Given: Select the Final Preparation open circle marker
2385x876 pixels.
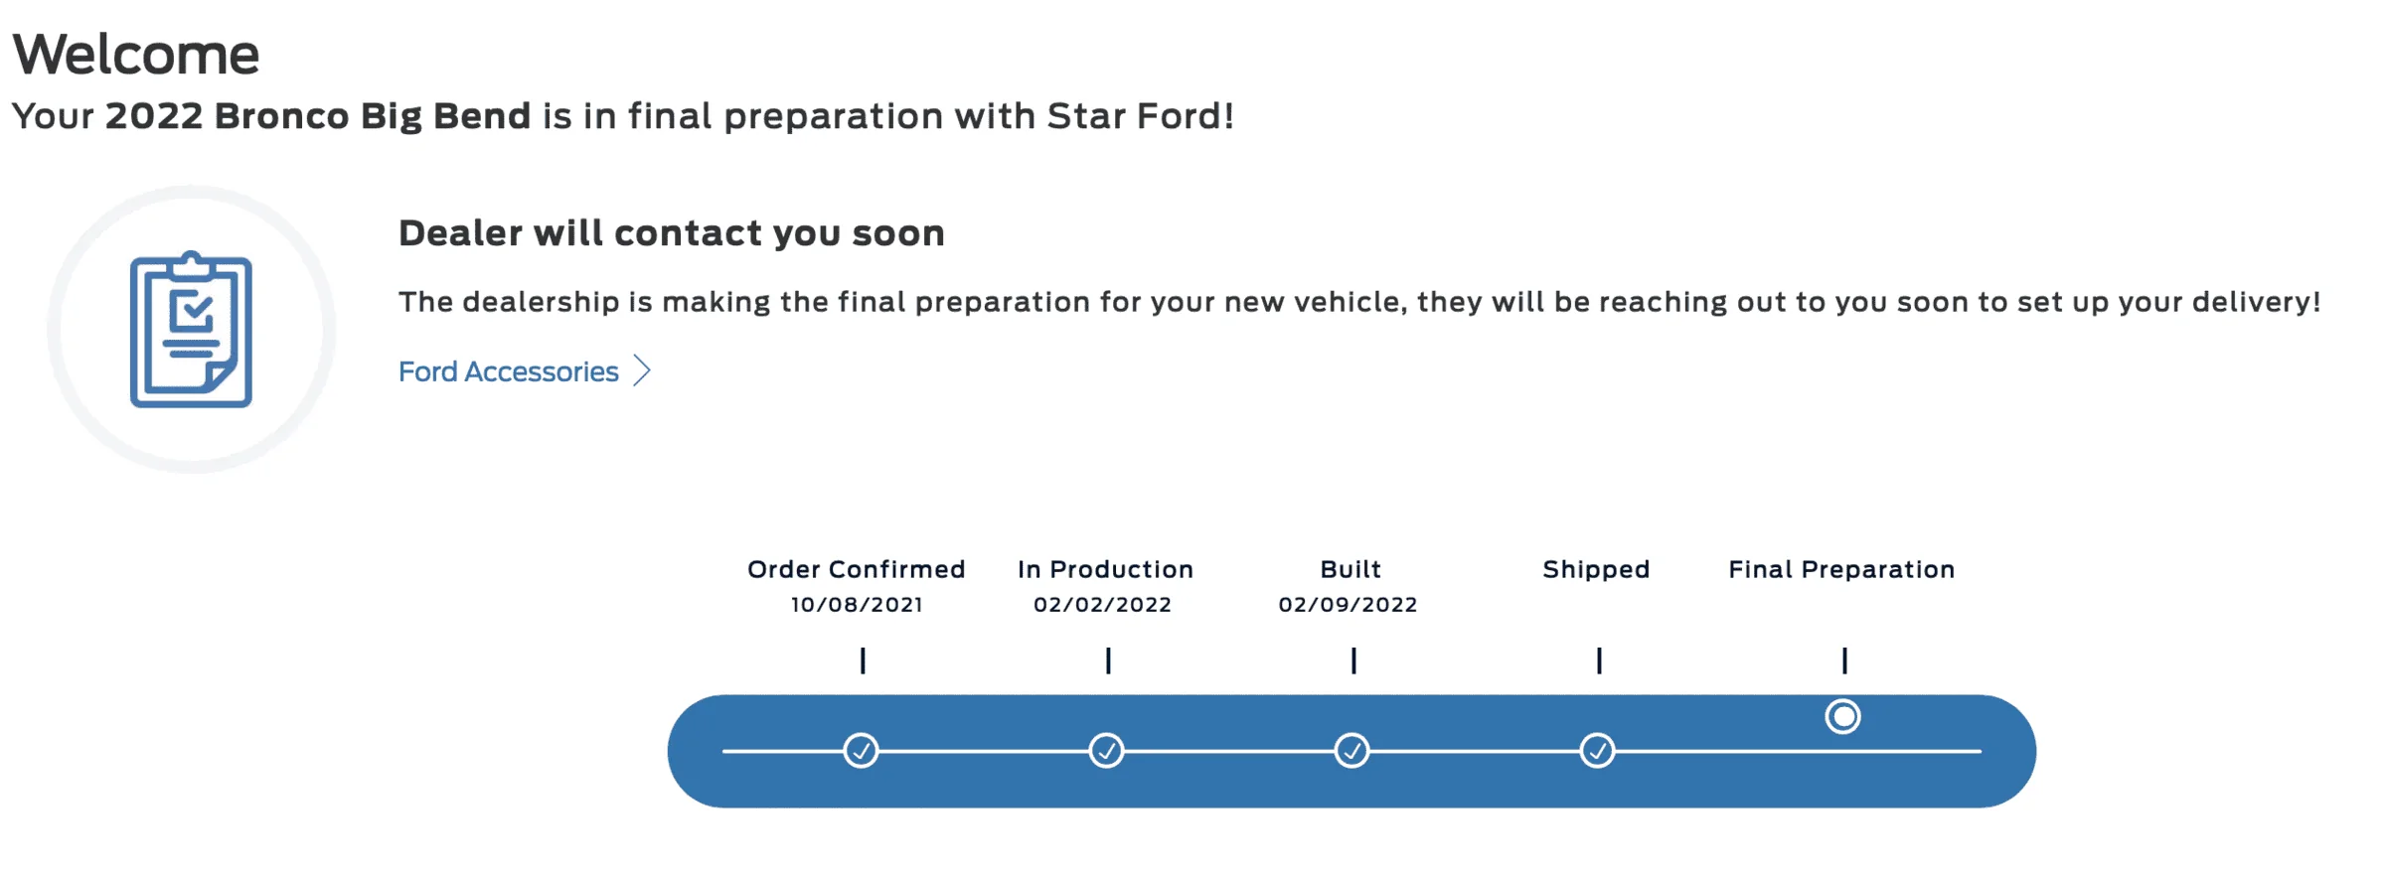Looking at the screenshot, I should [x=1842, y=716].
